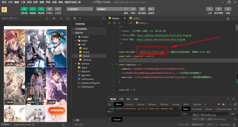The width and height of the screenshot is (238, 127).
Task: Click the search icon in explorer sidebar
Action: [x=80, y=18]
